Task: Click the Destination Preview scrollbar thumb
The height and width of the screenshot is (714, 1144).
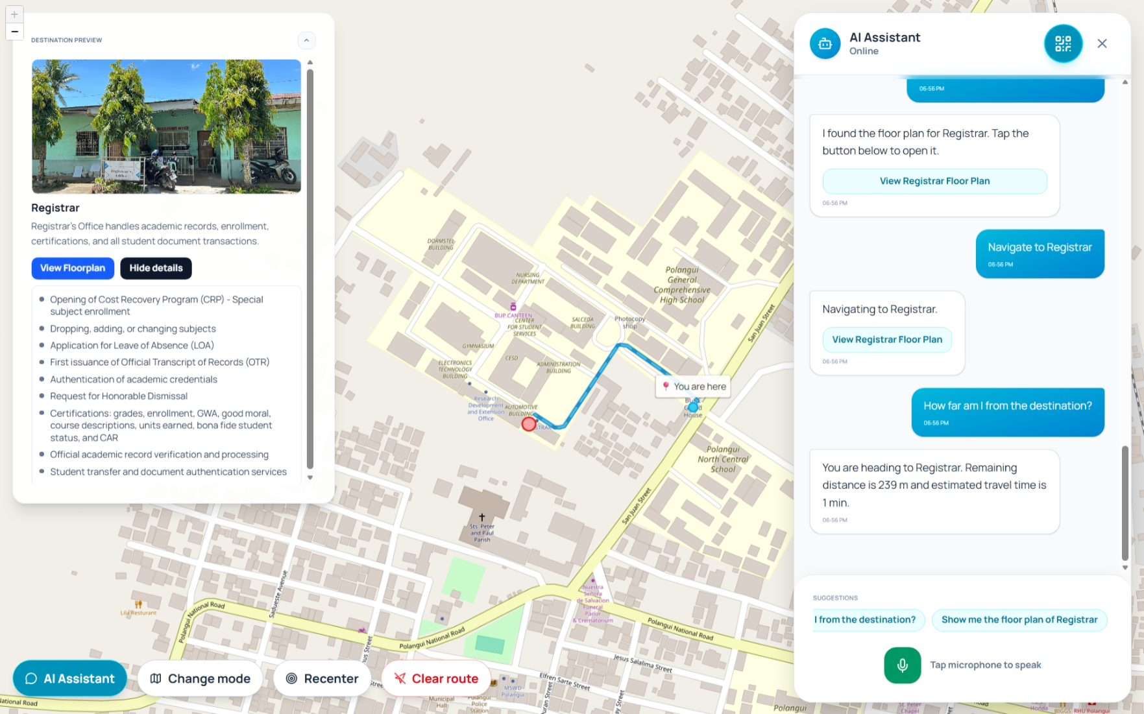Action: [x=310, y=268]
